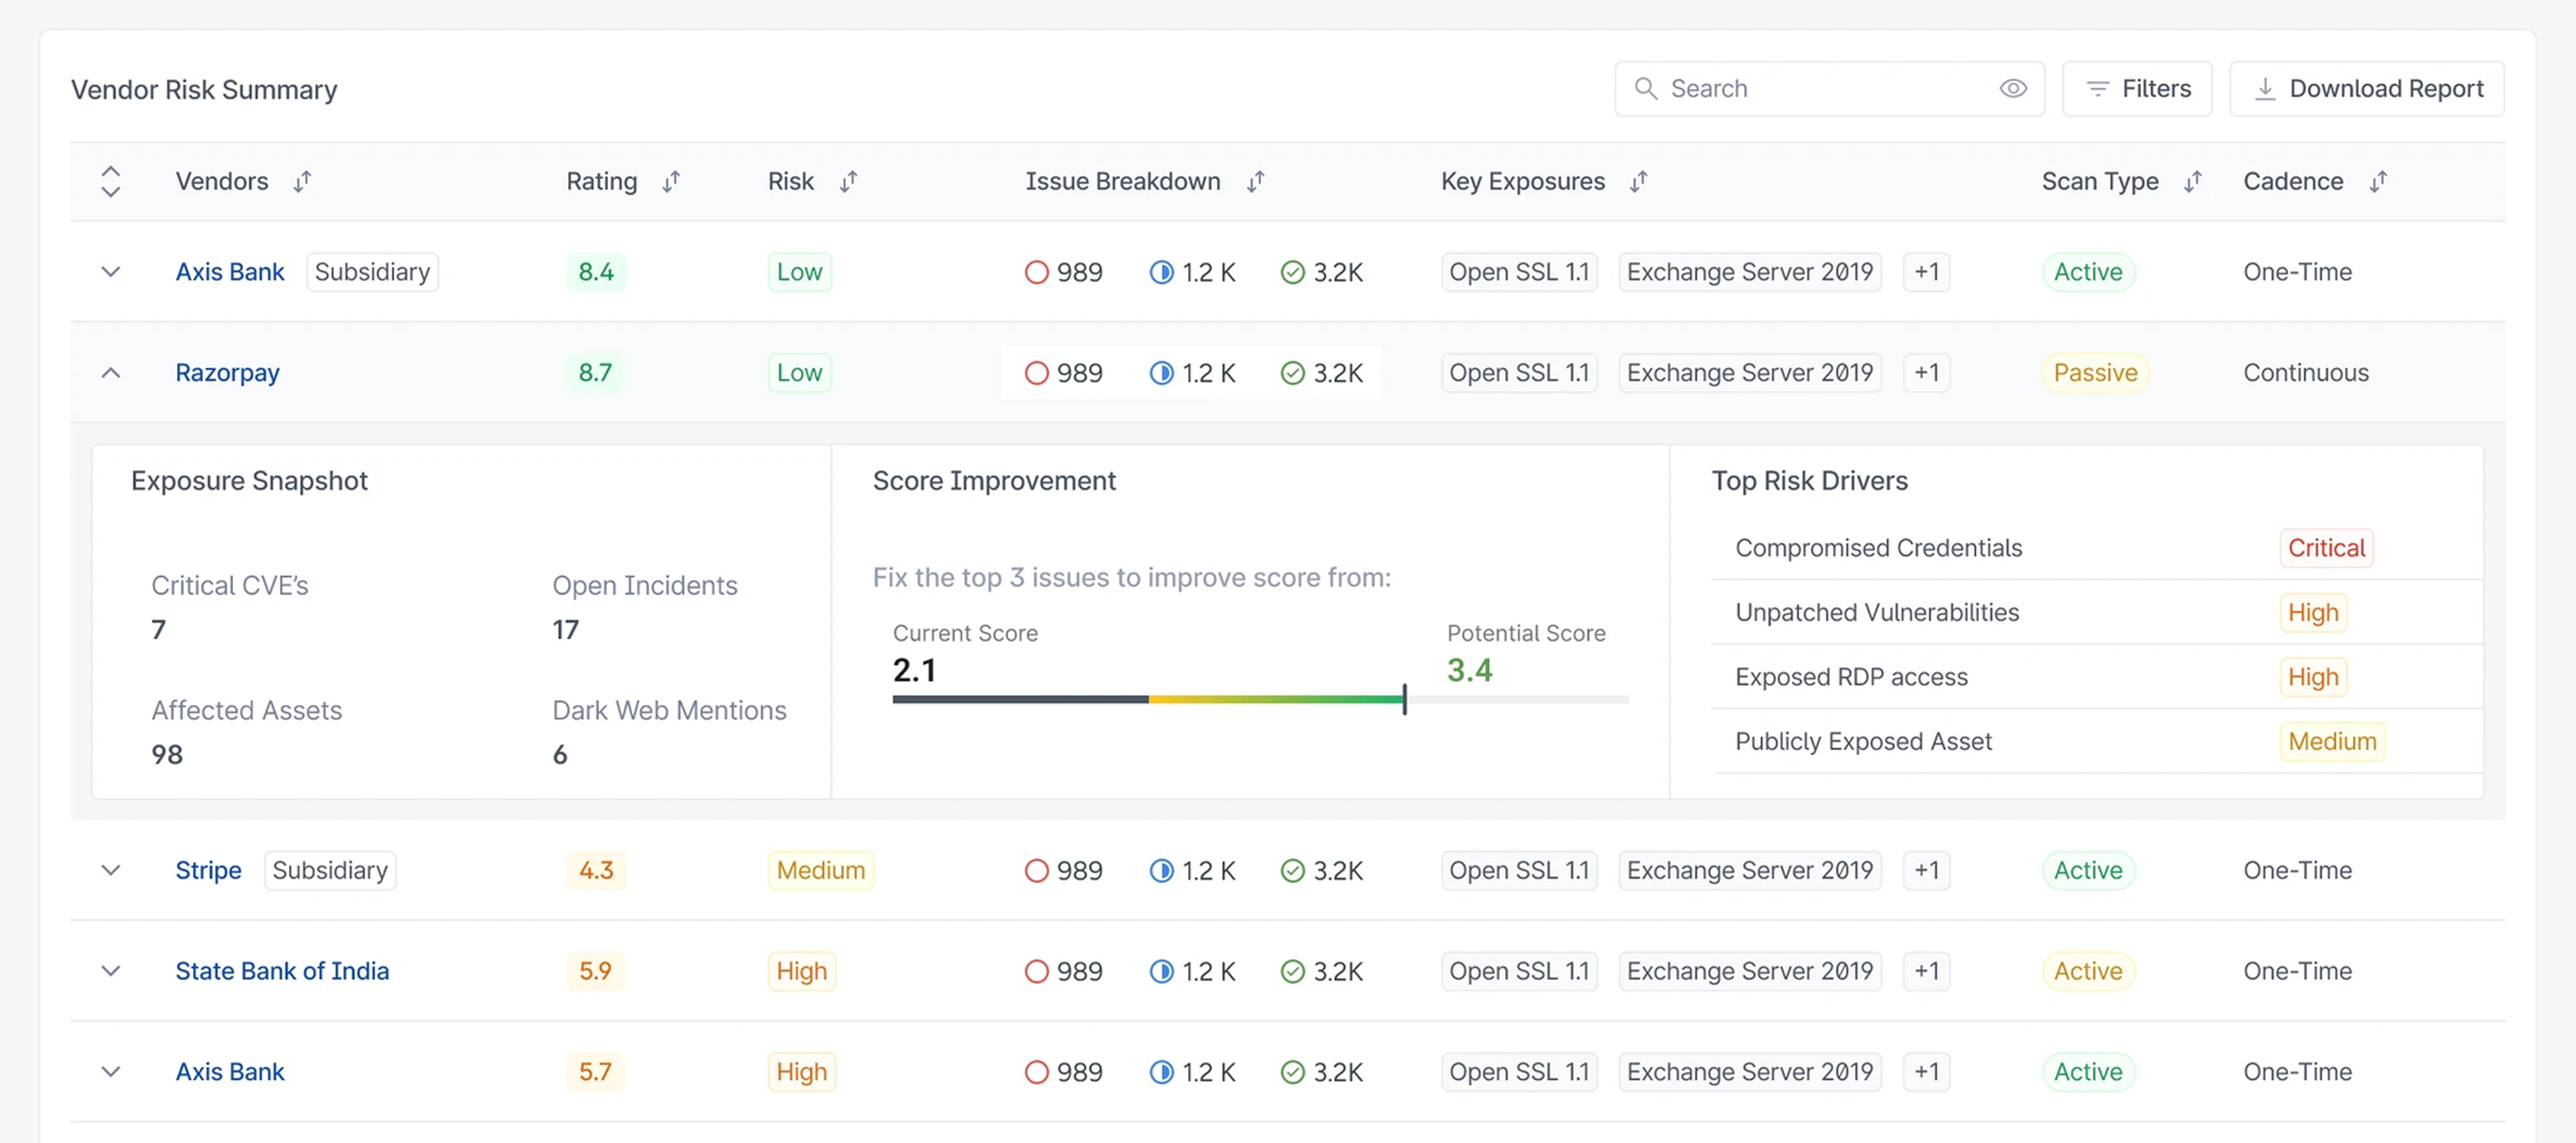Image resolution: width=2576 pixels, height=1143 pixels.
Task: Open Axis Bank link with Subsidiary tag
Action: [x=230, y=272]
